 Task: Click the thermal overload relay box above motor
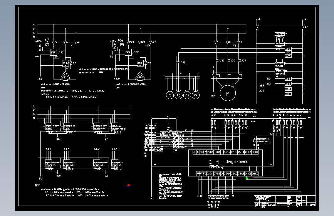[x=227, y=76]
